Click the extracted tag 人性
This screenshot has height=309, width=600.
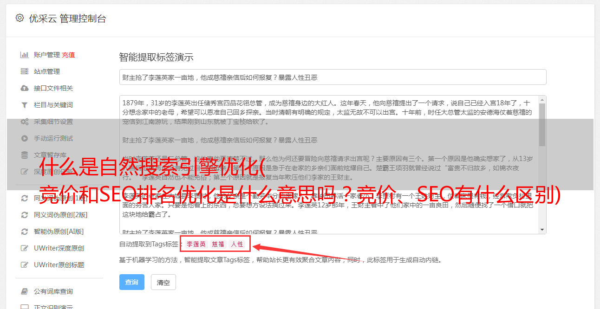pos(237,244)
